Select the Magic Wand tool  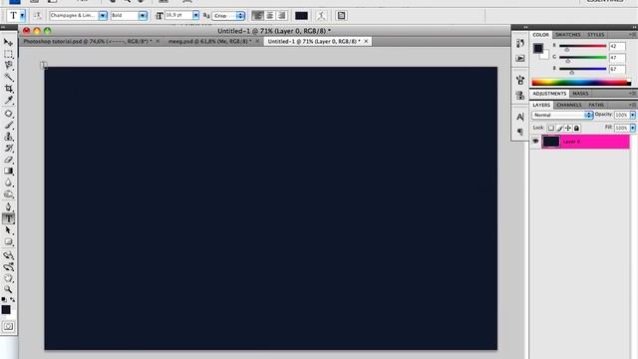(x=8, y=77)
